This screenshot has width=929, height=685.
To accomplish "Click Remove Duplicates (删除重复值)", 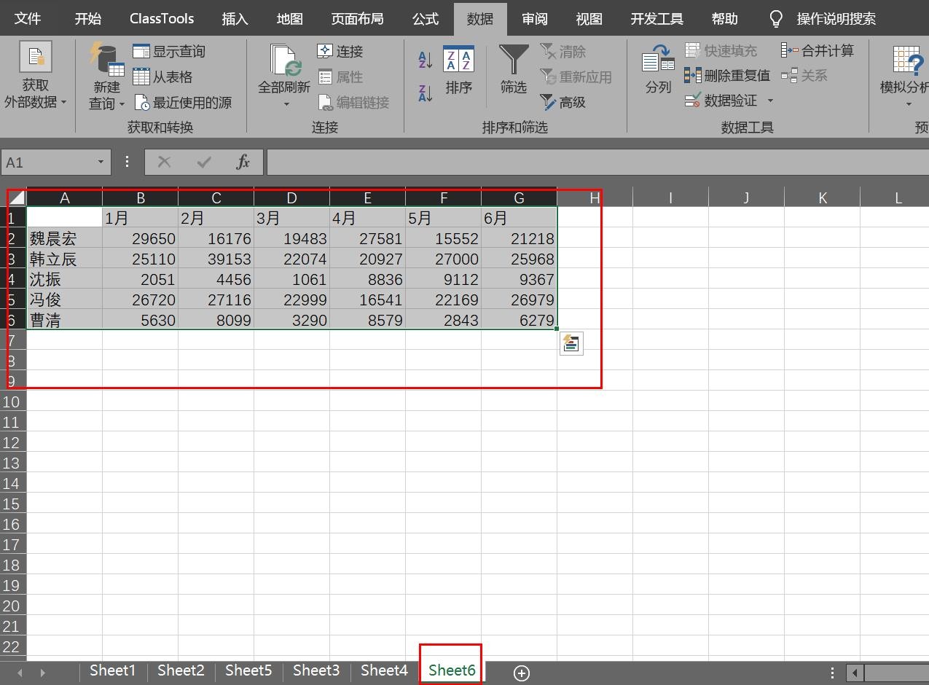I will click(727, 76).
